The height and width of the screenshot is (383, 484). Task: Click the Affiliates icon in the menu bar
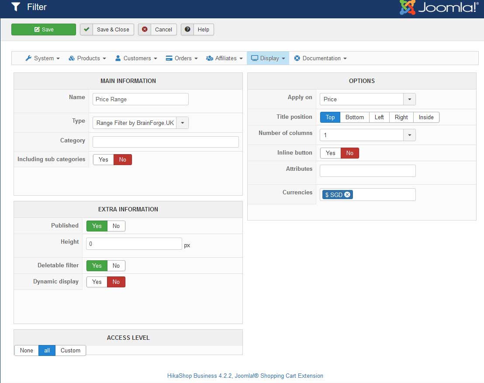click(211, 58)
